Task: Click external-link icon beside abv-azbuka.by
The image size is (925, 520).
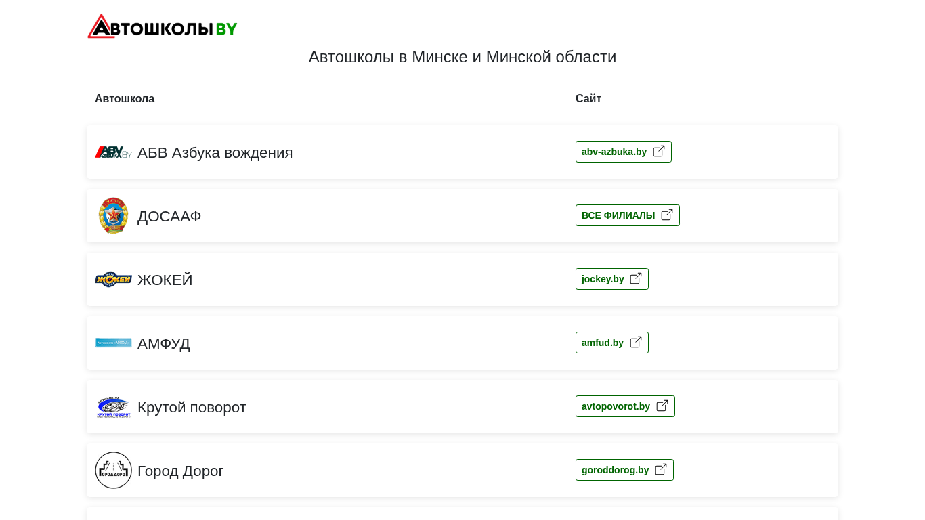Action: [x=659, y=152]
